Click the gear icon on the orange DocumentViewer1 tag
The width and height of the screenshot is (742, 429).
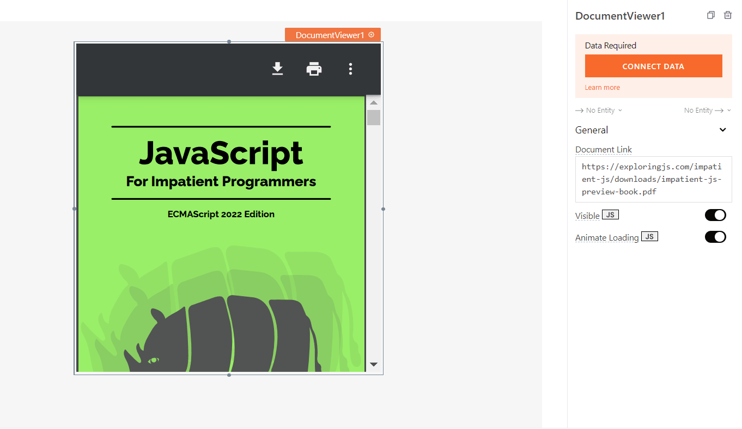(x=372, y=35)
